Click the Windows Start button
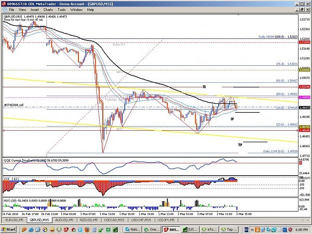 (8, 230)
